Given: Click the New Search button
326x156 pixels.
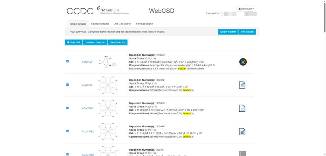Looking at the screenshot, I should pos(247,32).
